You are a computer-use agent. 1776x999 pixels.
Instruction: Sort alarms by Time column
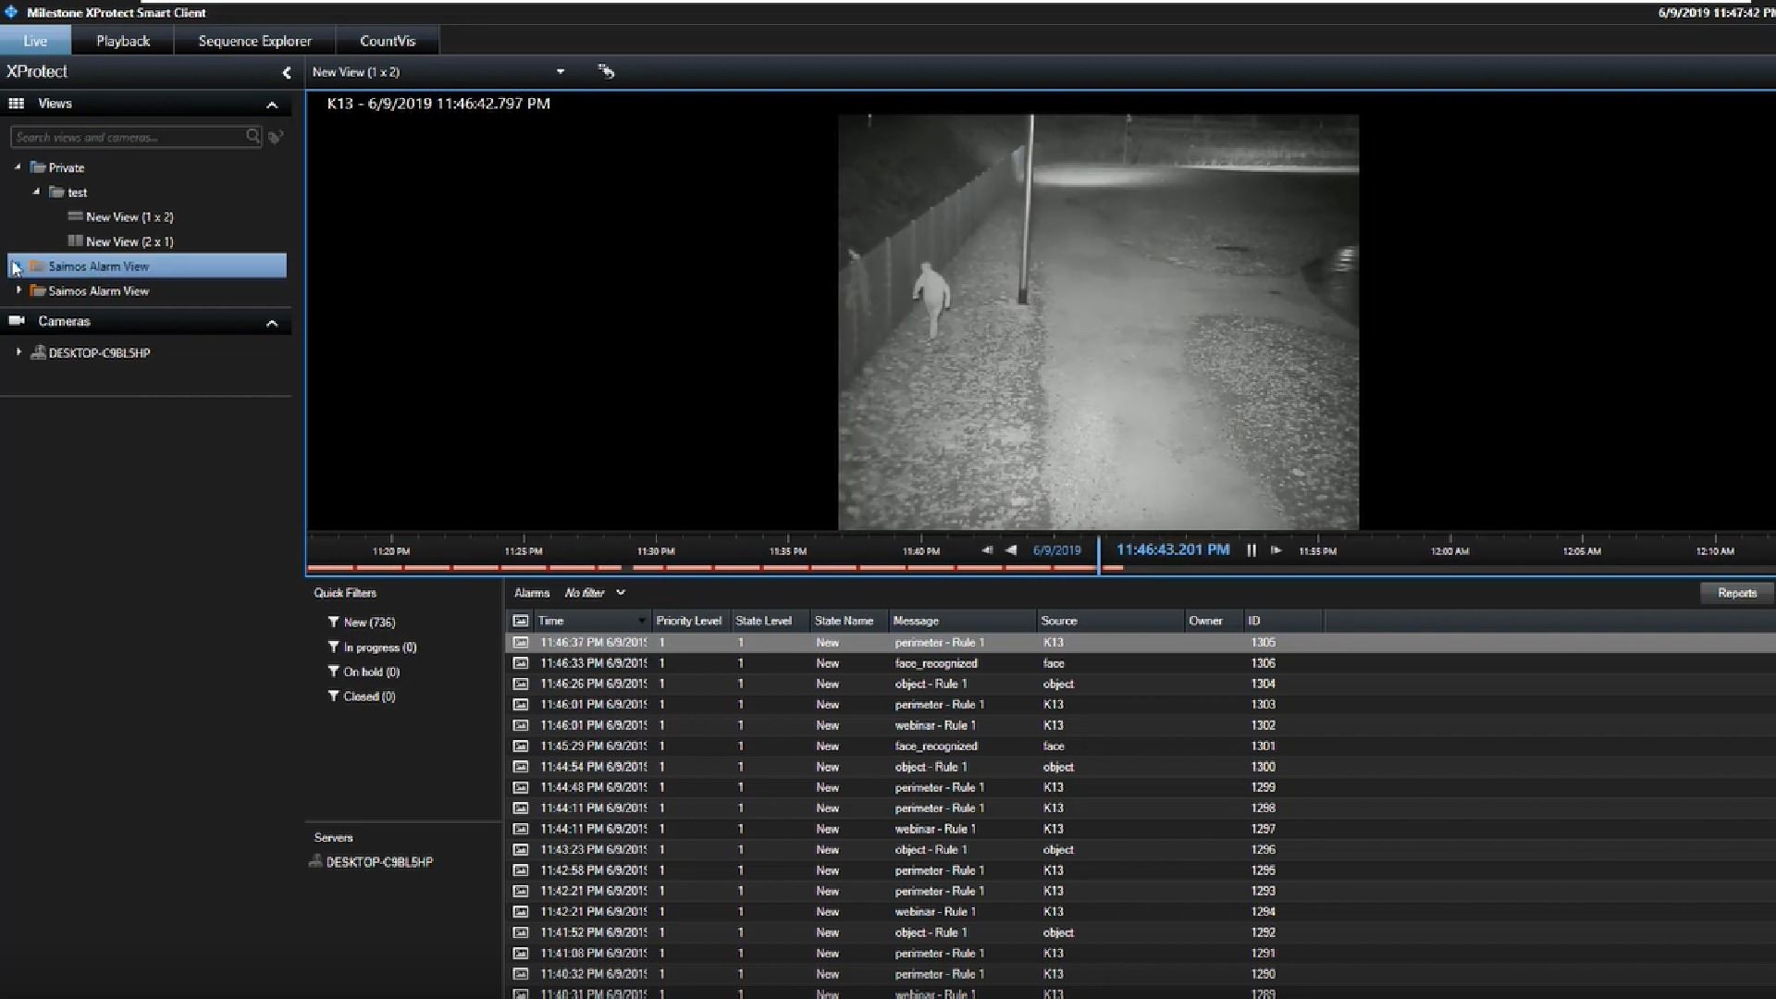coord(592,621)
